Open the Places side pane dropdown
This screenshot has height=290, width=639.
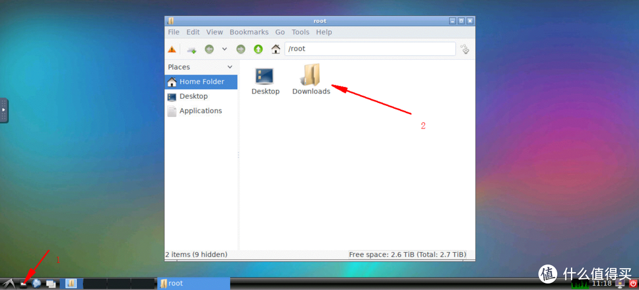tap(230, 67)
